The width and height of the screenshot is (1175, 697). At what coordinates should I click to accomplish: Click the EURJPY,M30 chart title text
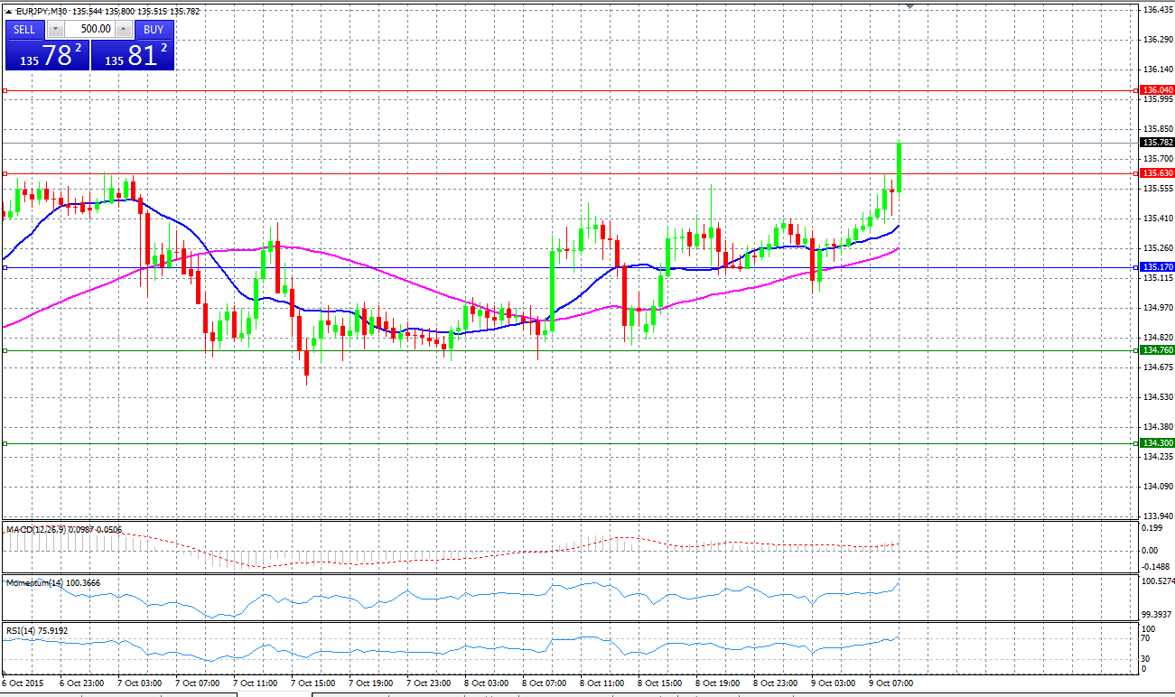point(42,12)
